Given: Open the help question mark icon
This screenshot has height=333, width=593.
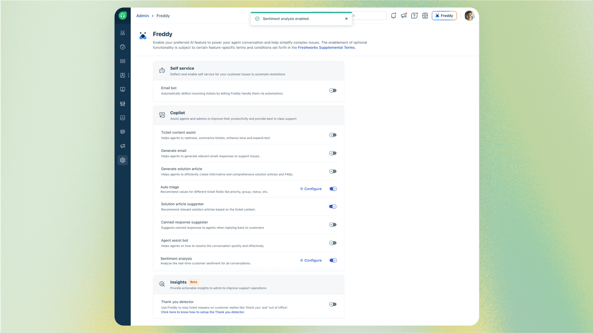Looking at the screenshot, I should pos(414,16).
